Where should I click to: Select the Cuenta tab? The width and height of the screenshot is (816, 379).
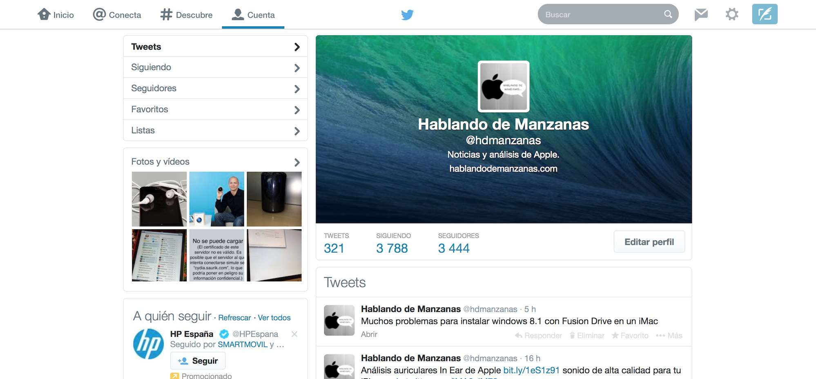(253, 15)
